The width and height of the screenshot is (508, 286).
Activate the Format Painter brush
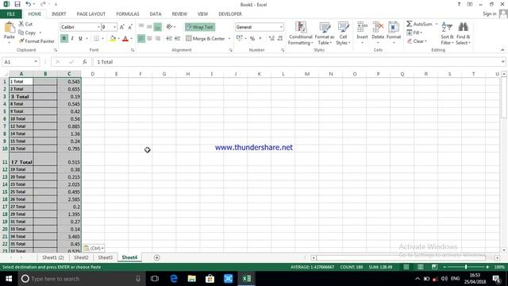pyautogui.click(x=21, y=41)
